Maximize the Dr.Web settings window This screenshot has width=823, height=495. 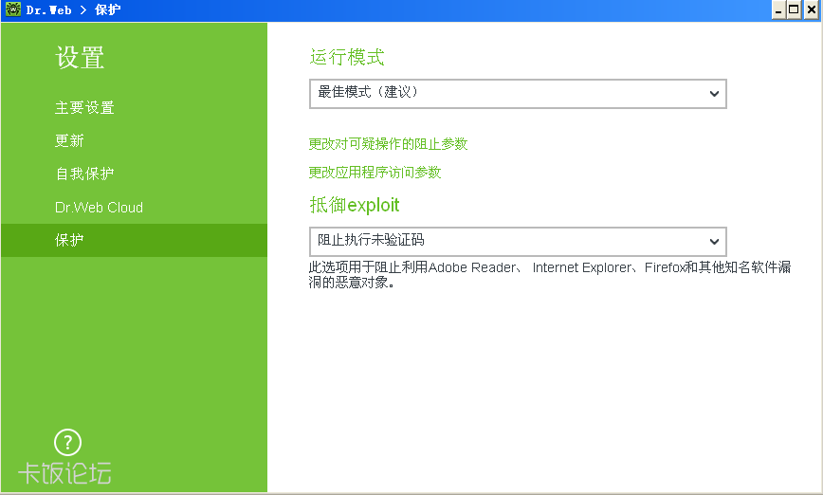click(x=795, y=10)
